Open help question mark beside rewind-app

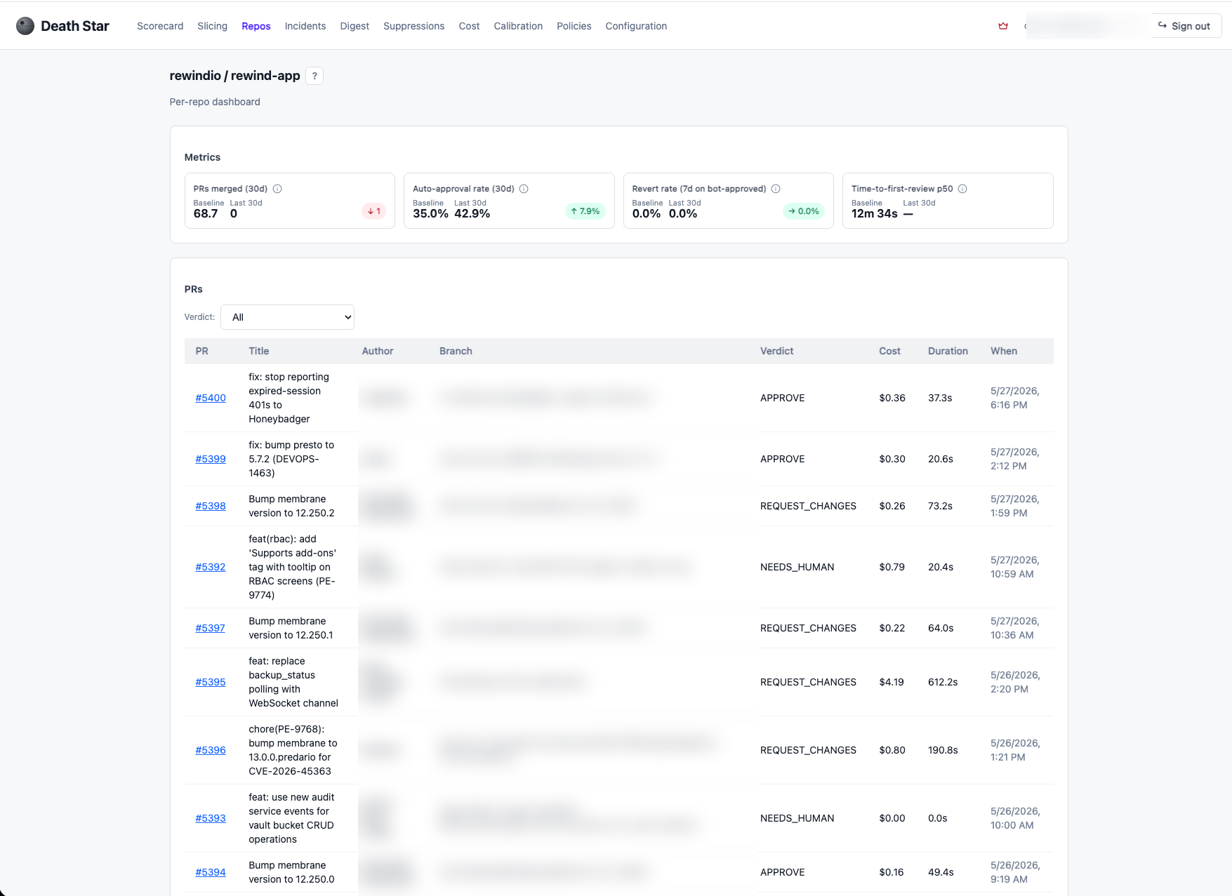tap(314, 76)
